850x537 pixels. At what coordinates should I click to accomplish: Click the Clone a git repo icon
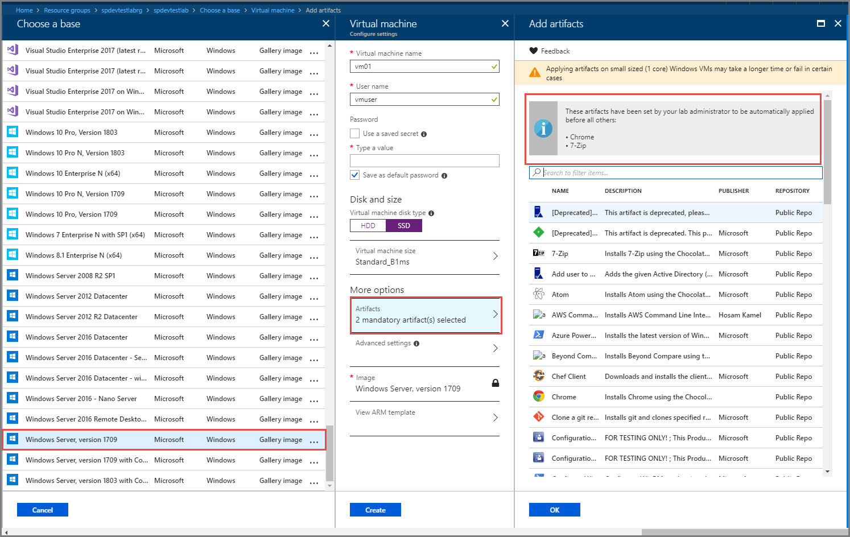(x=538, y=417)
